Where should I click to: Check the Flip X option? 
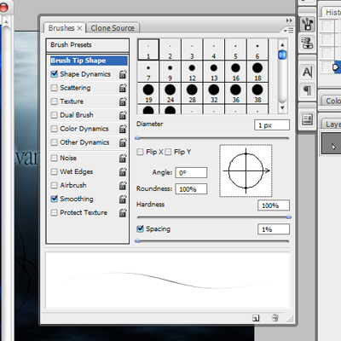(140, 152)
